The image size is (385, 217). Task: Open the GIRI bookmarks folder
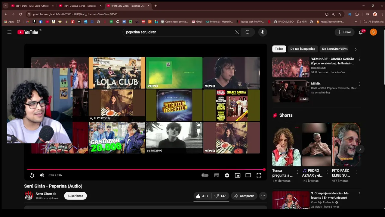tap(302, 22)
